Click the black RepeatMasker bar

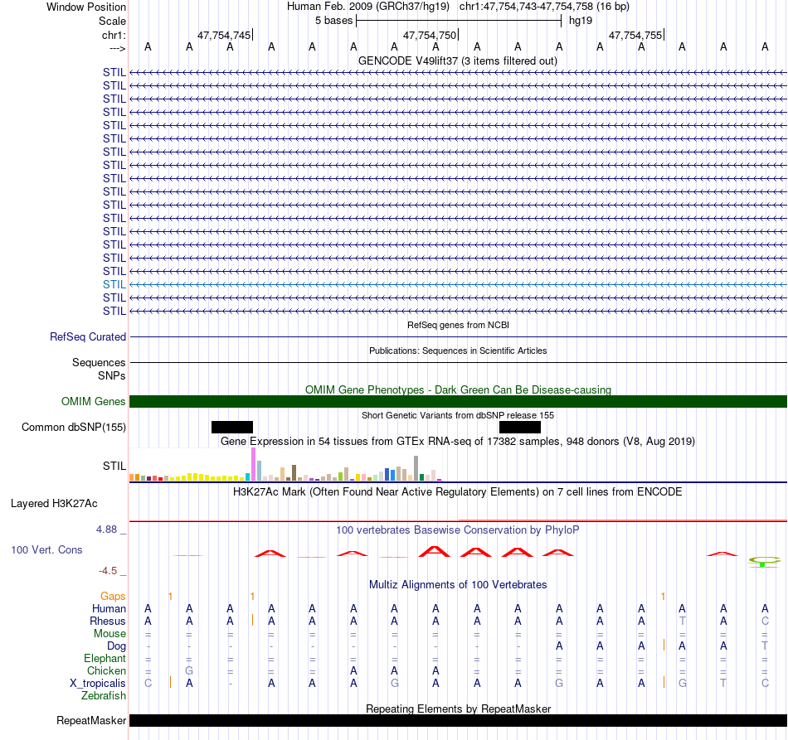pos(458,720)
